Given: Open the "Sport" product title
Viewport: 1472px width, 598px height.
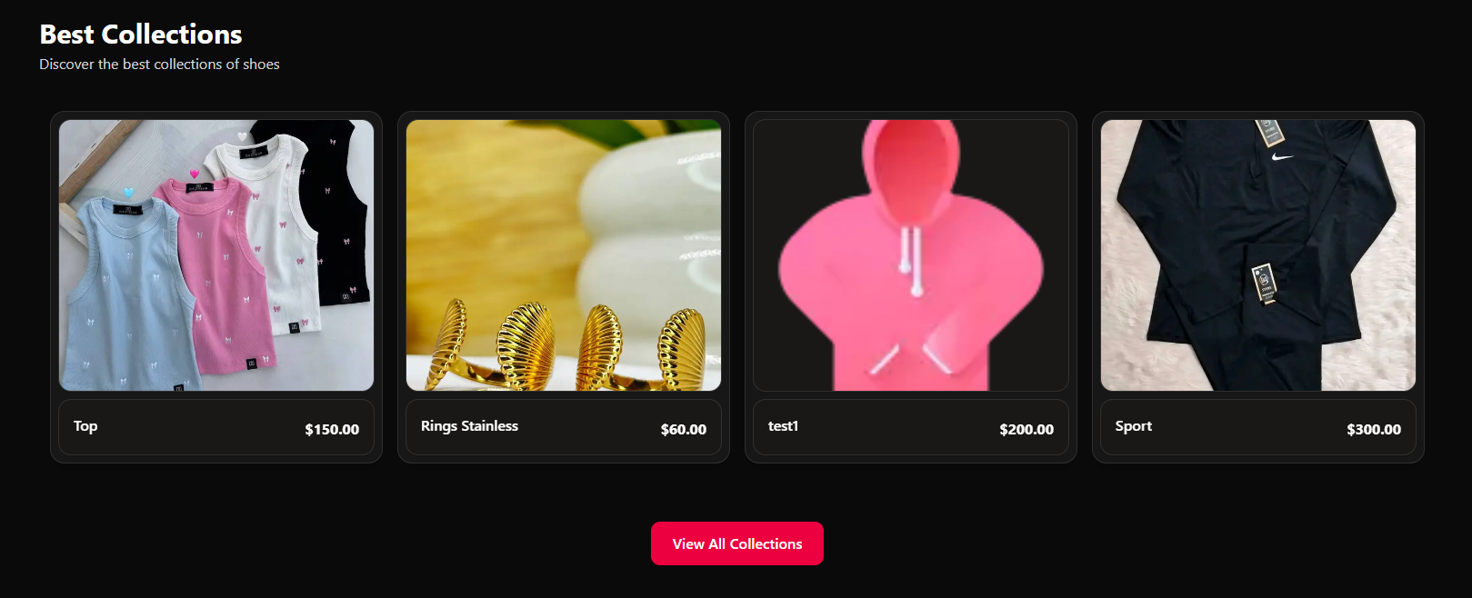Looking at the screenshot, I should (1134, 426).
